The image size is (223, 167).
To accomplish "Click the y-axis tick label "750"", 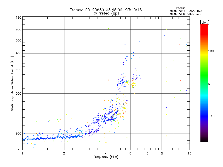I will click(18, 18).
